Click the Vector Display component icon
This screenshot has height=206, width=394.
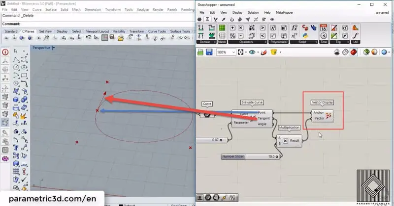(329, 115)
